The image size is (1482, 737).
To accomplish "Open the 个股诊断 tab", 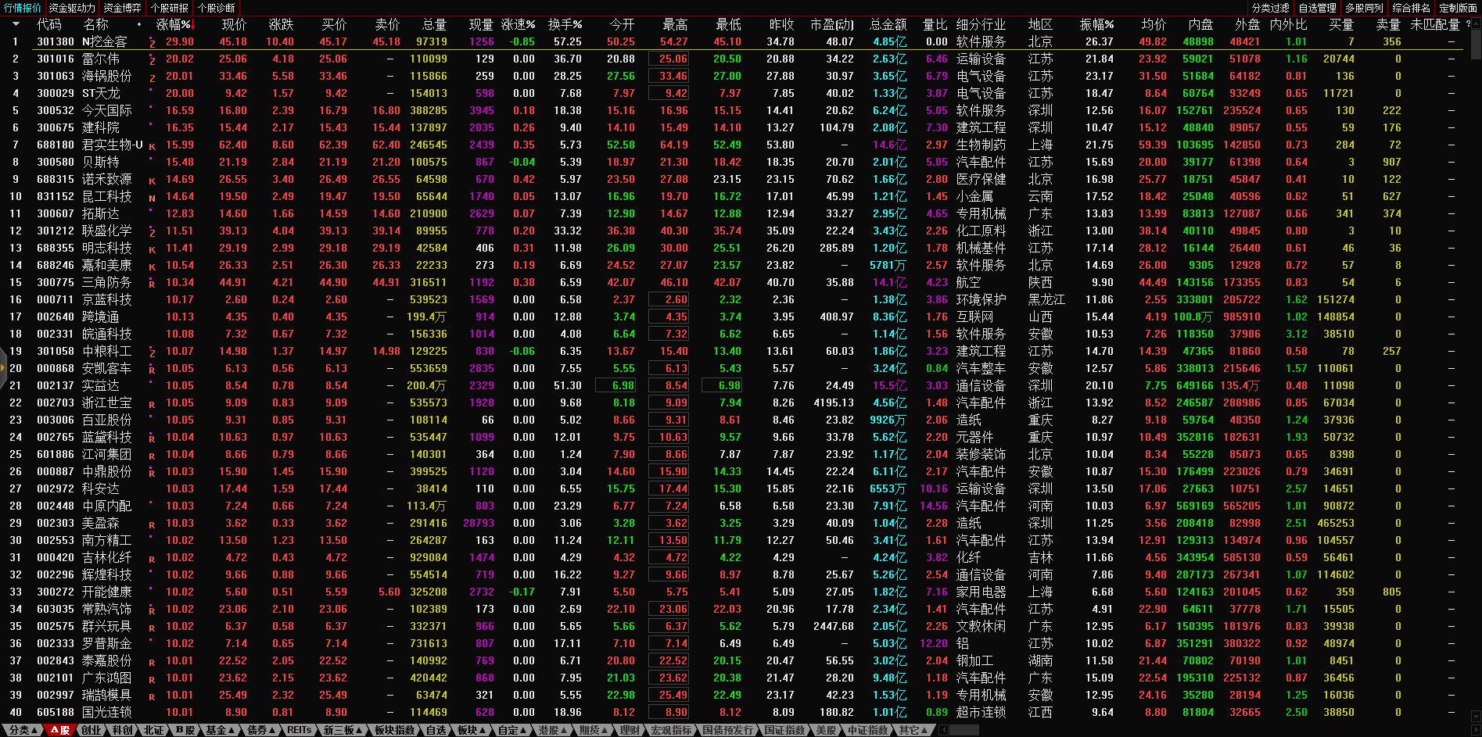I will point(216,8).
